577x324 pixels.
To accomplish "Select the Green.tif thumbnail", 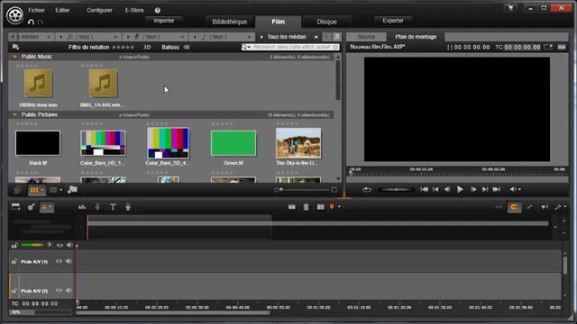I will (x=234, y=143).
